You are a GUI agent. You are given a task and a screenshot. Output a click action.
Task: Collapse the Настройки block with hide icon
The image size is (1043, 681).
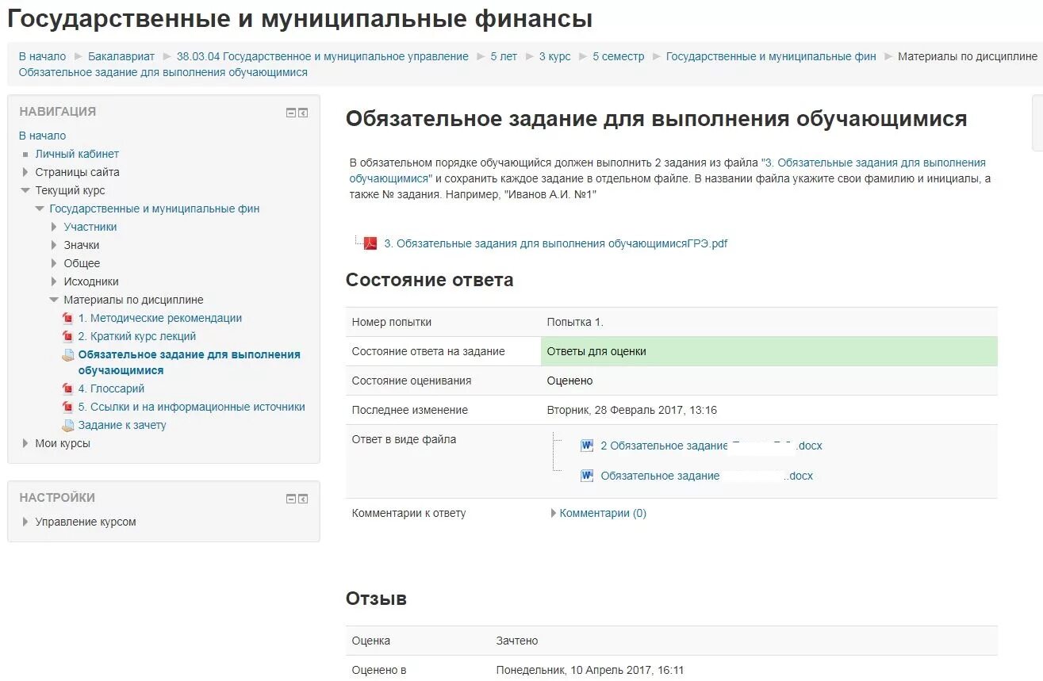(x=291, y=499)
